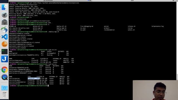Click the webcam video overlay
178x100 pixels.
[x=155, y=90]
